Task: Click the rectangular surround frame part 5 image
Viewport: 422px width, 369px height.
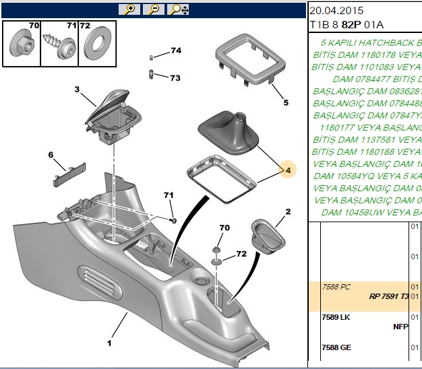Action: [250, 59]
